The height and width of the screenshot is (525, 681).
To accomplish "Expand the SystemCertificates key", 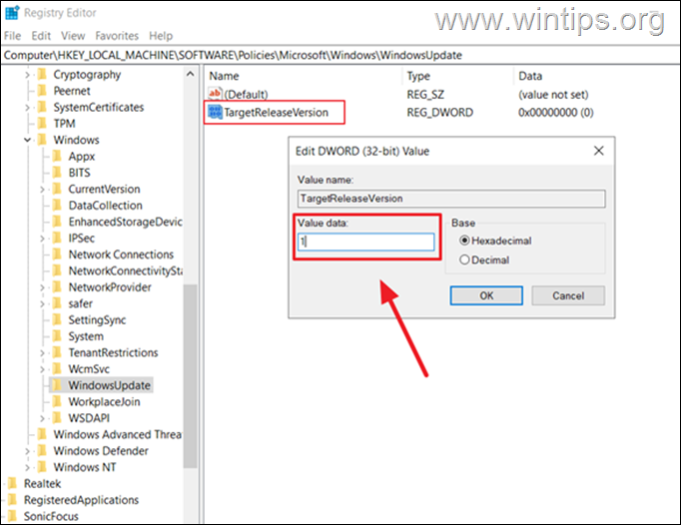I will point(27,107).
